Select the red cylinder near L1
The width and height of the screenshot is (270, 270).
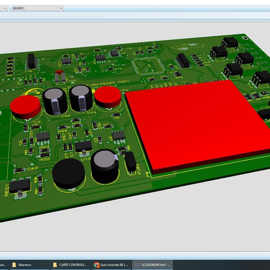tap(108, 96)
